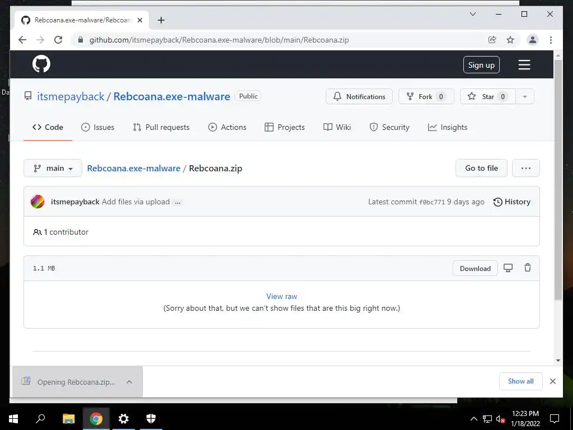Viewport: 573px width, 430px height.
Task: Open Windows taskbar search
Action: point(40,419)
